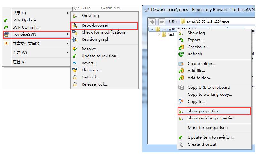This screenshot has height=156, width=261.
Task: Select Mark for comparison entry
Action: click(214, 128)
